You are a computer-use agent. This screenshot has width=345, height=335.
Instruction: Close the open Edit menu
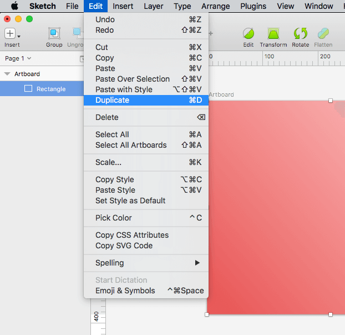95,6
